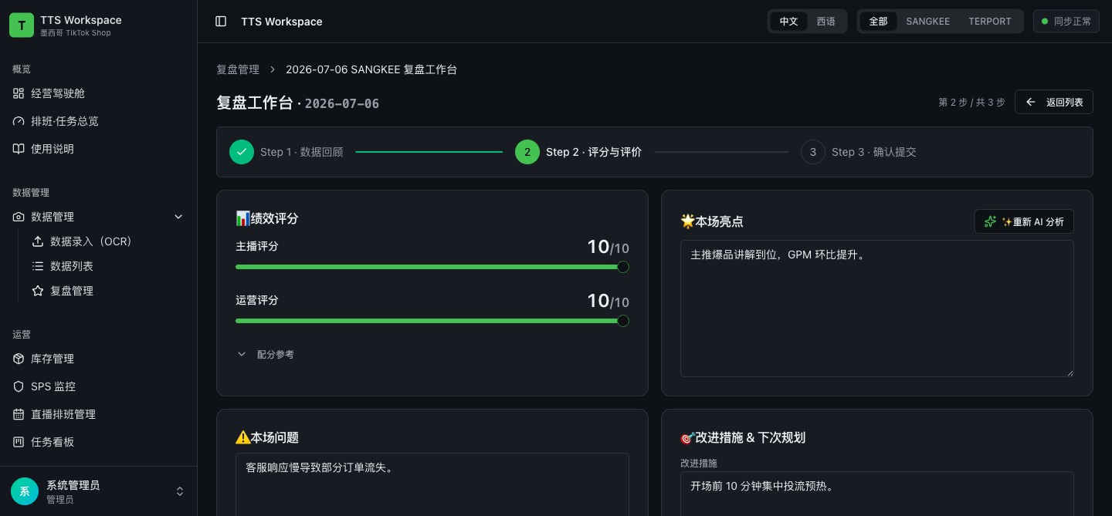Click the green checkmark Step 1 circle
The image size is (1112, 516).
click(242, 152)
